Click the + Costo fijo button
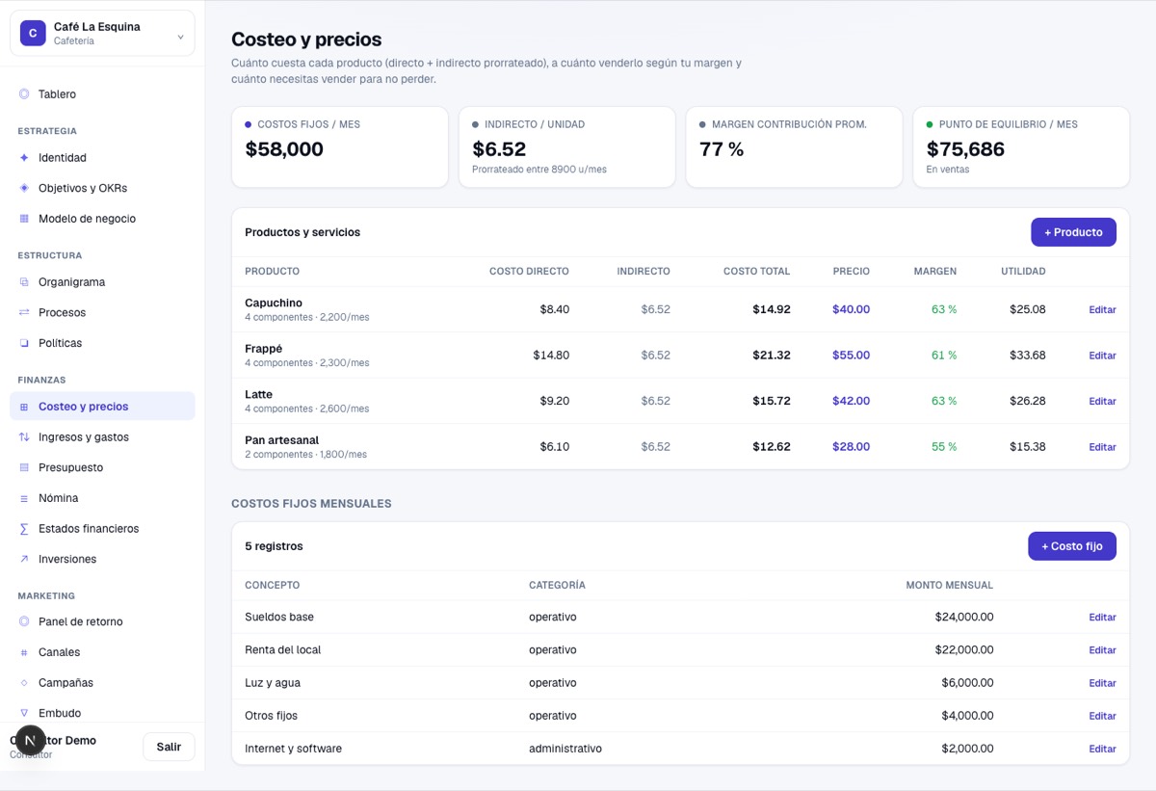The width and height of the screenshot is (1156, 791). pyautogui.click(x=1072, y=546)
